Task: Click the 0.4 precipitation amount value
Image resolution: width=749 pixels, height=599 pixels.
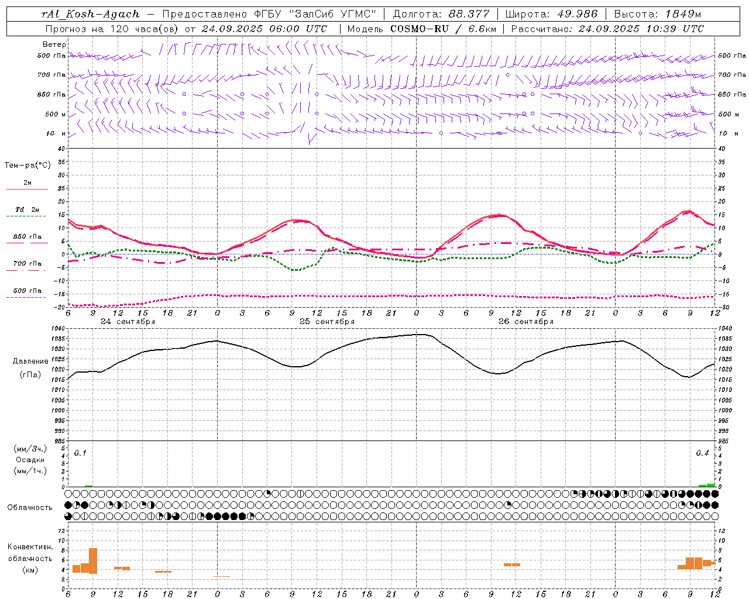Action: 702,453
